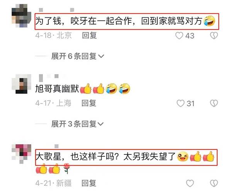This screenshot has height=193, width=228.
Task: Expand 展开6条回复 replies
Action: [x=78, y=56]
